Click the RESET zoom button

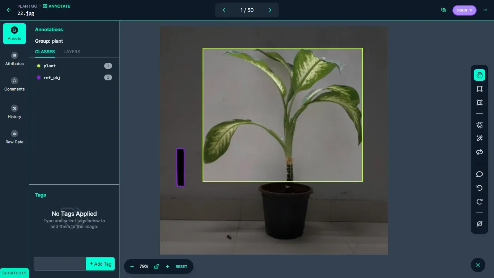(x=181, y=266)
